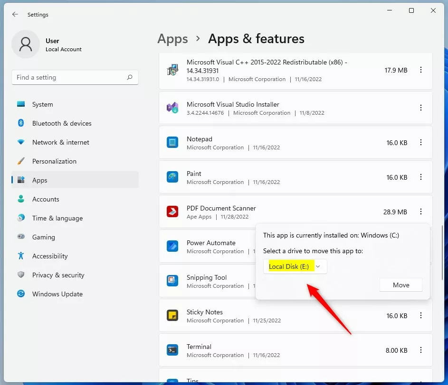The image size is (448, 385).
Task: Click the Notepad app icon
Action: click(x=172, y=142)
